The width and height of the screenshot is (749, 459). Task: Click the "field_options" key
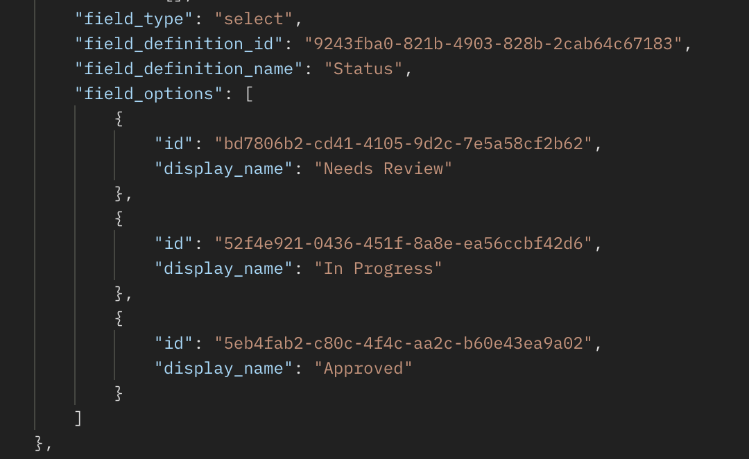click(x=149, y=94)
